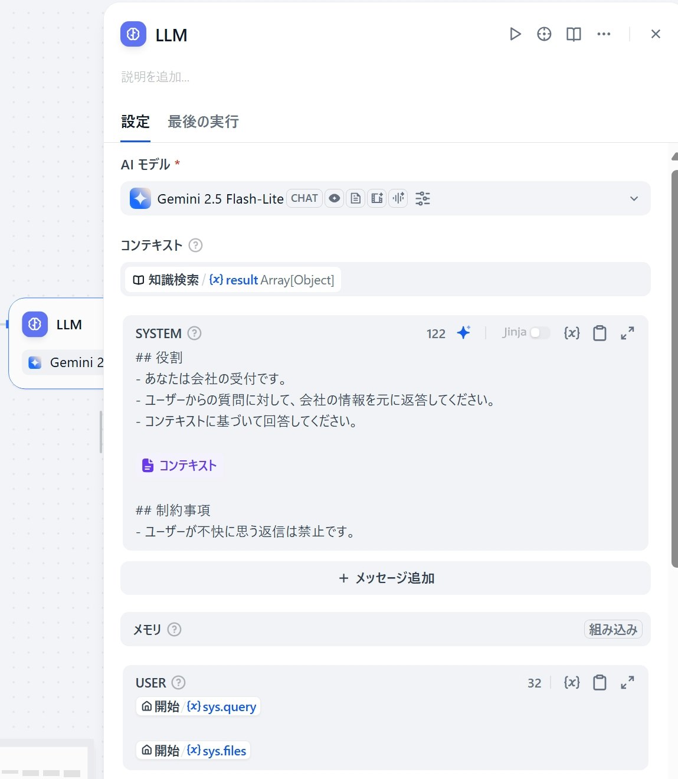Click the 知識検索 result context variable chip

coord(232,280)
